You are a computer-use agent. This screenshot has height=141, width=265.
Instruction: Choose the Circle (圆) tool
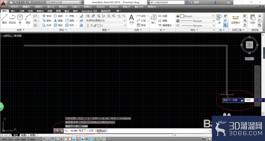point(20,19)
